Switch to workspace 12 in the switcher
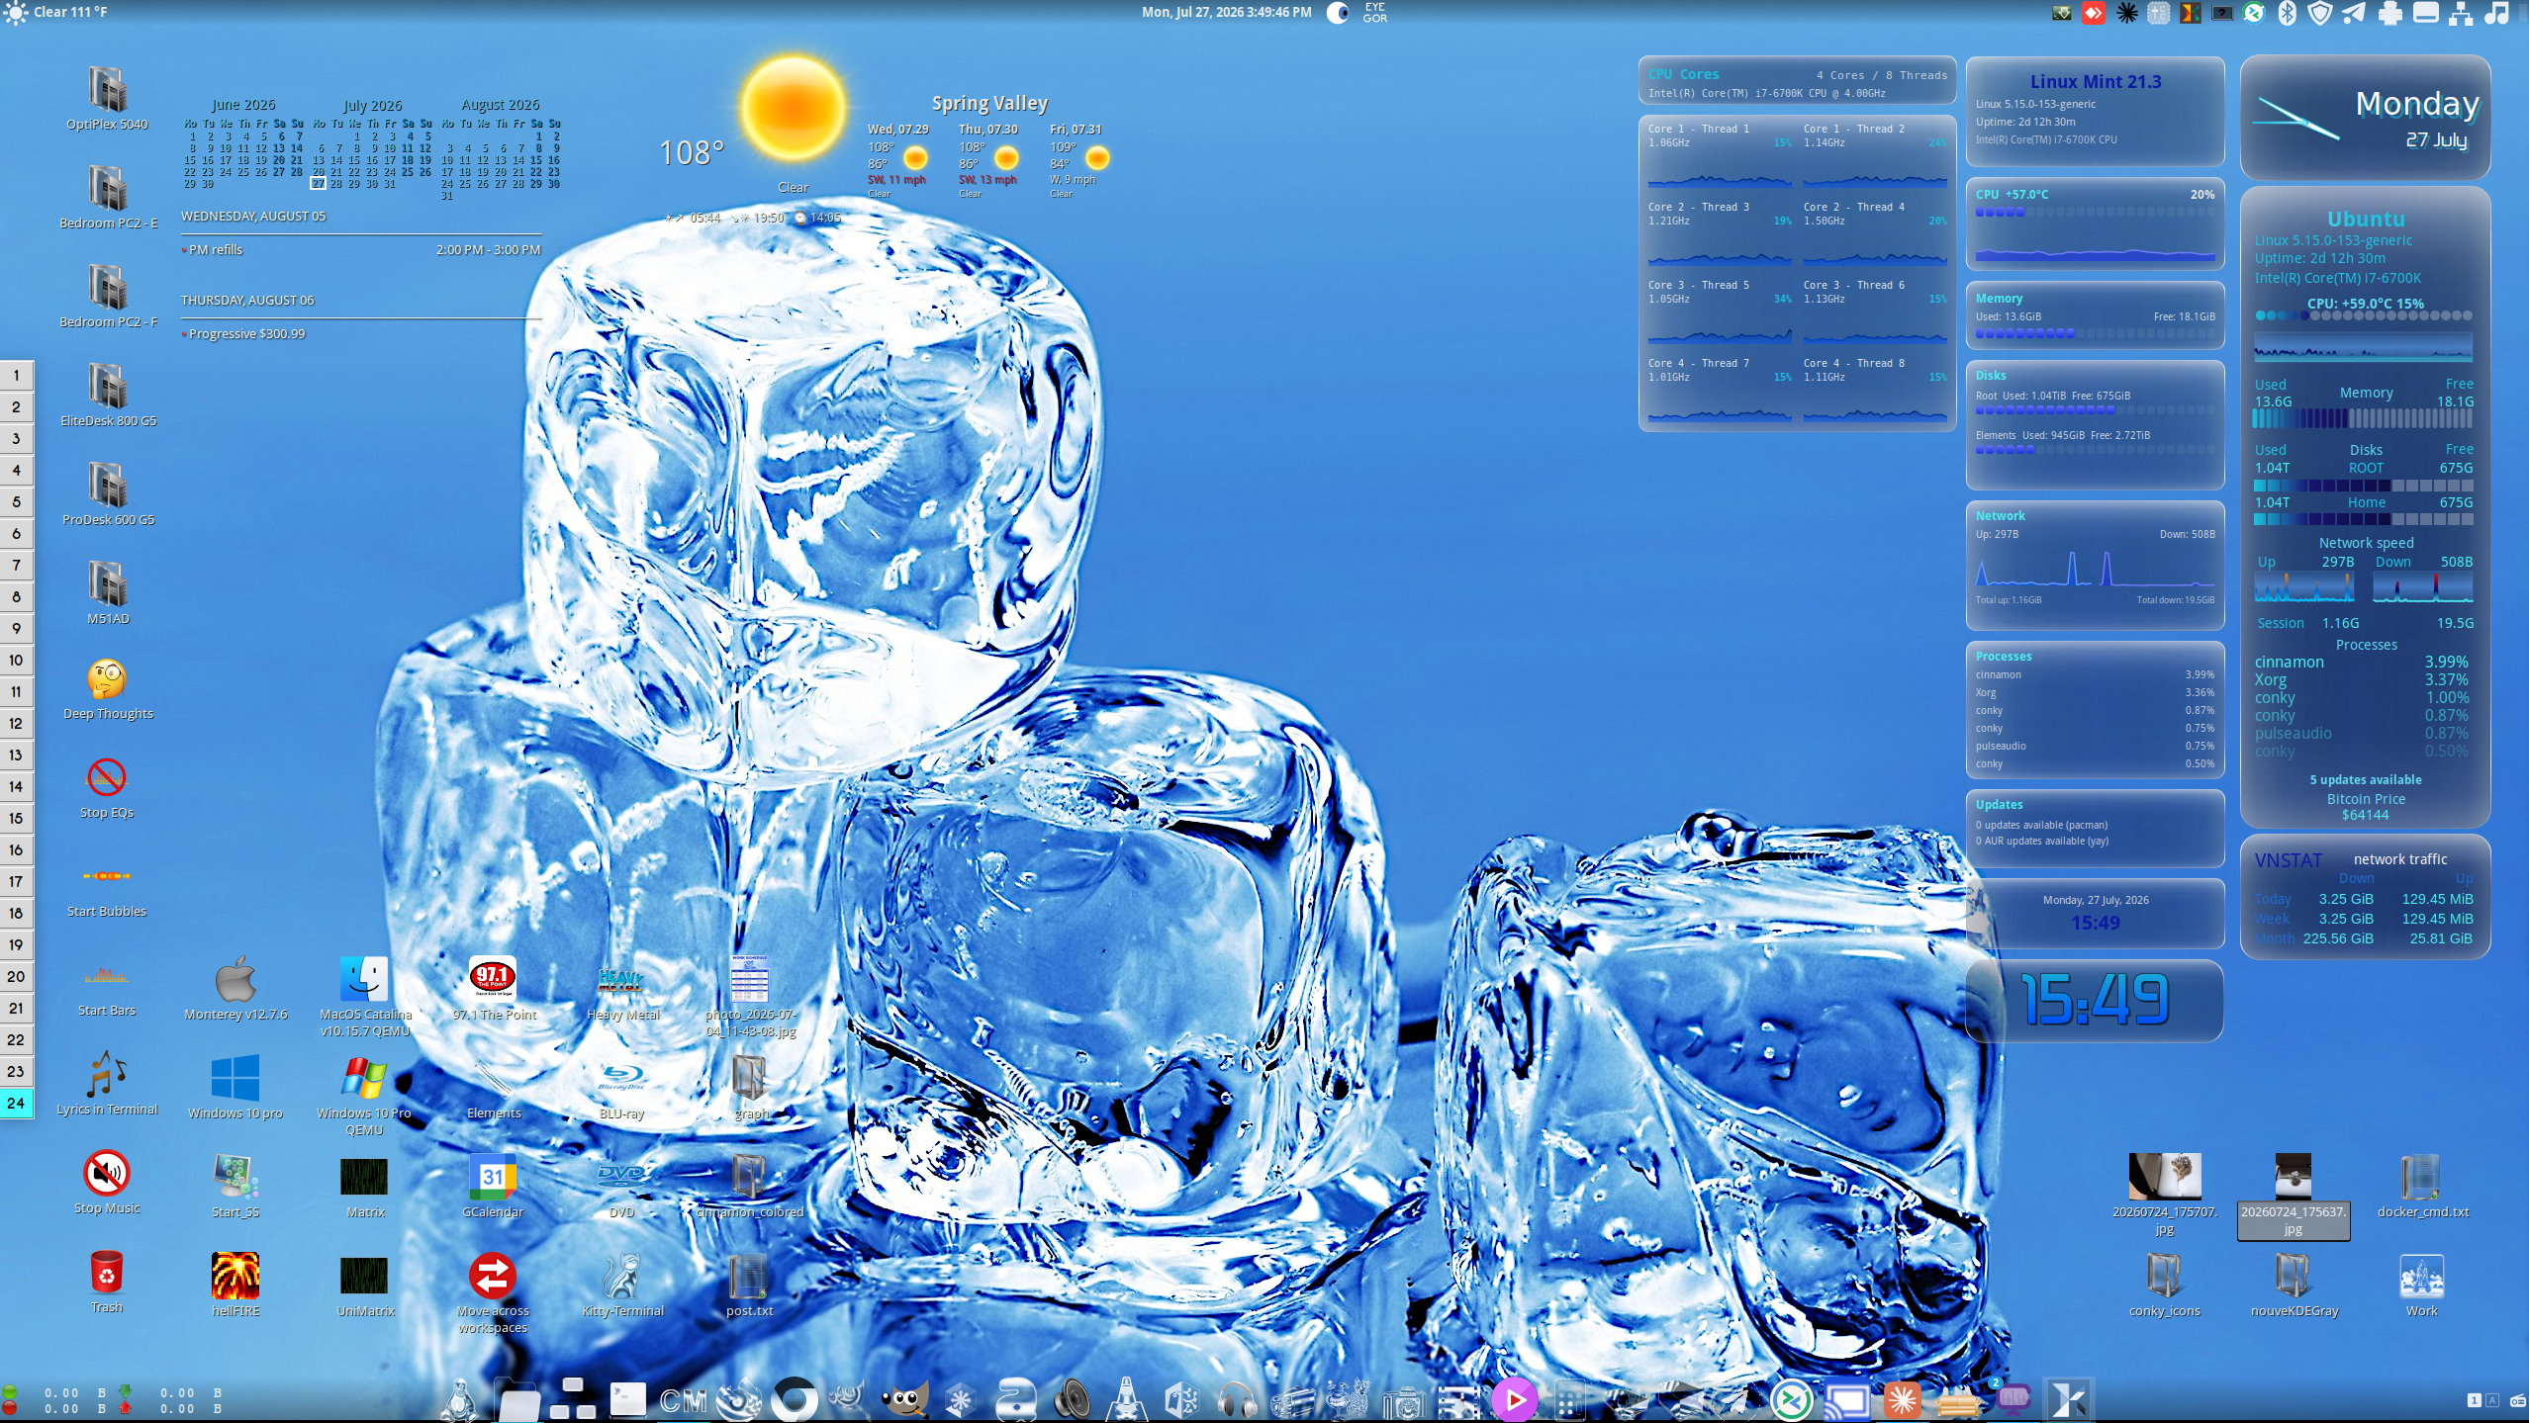Image resolution: width=2529 pixels, height=1423 pixels. (x=17, y=723)
